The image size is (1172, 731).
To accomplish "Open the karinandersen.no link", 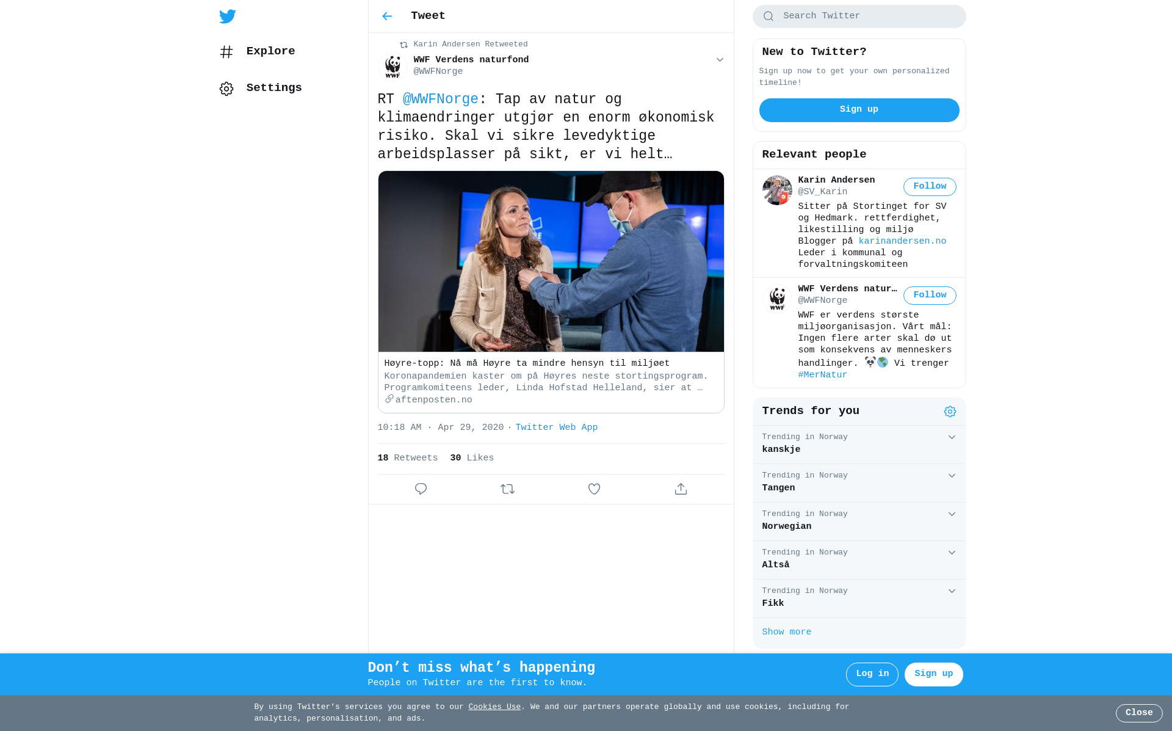I will [x=902, y=241].
